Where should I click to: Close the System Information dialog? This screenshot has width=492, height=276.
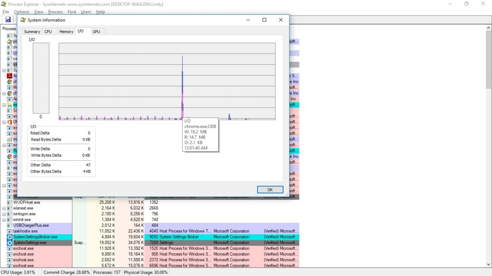pyautogui.click(x=281, y=20)
